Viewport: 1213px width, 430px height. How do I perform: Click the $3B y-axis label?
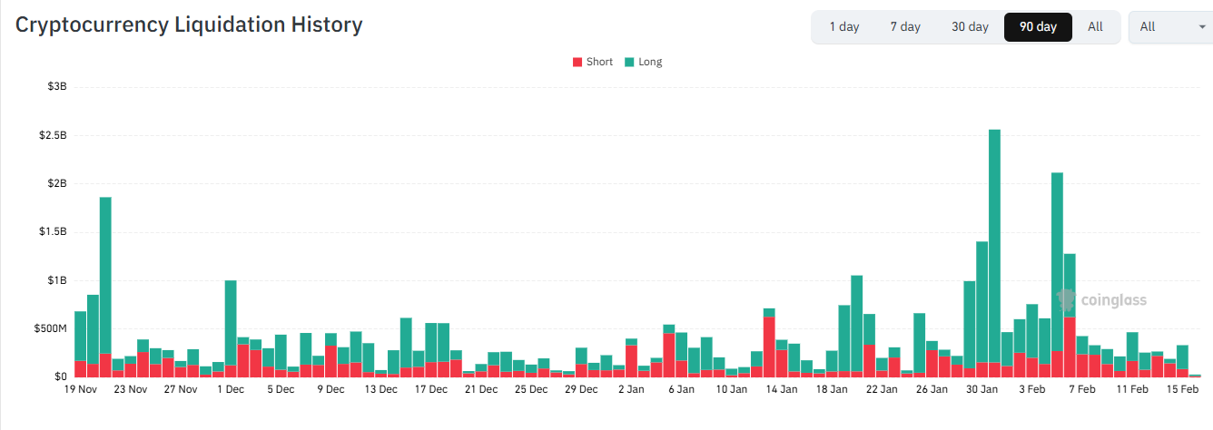point(57,87)
